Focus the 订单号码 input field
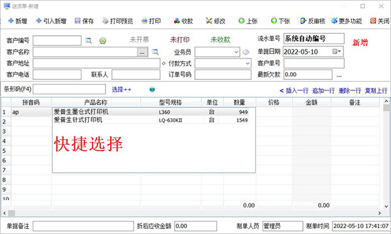 pyautogui.click(x=223, y=75)
